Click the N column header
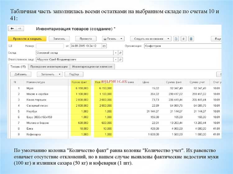 click(x=15, y=82)
